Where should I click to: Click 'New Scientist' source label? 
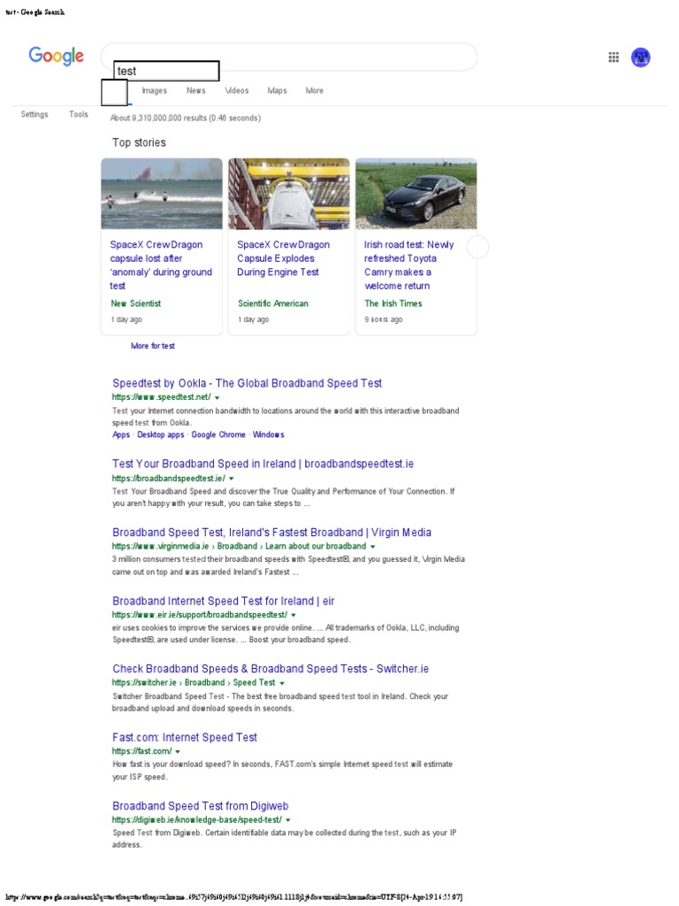(135, 303)
